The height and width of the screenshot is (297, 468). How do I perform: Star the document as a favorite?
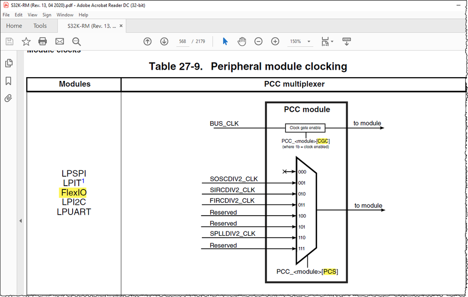[26, 41]
